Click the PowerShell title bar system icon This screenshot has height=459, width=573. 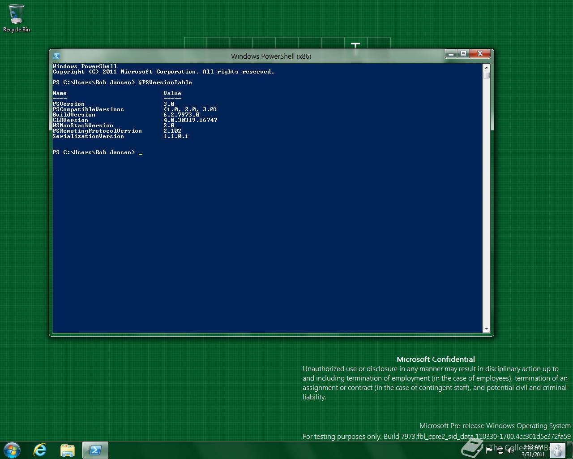56,56
